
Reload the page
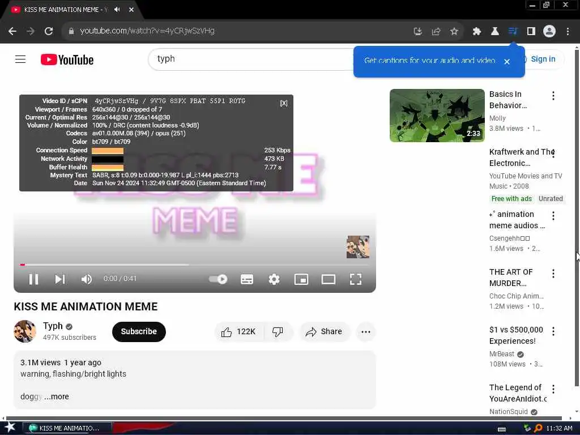coord(49,31)
